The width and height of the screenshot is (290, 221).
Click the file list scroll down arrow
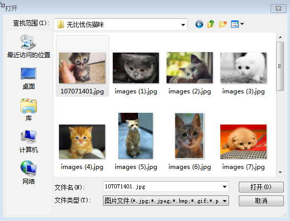280,173
